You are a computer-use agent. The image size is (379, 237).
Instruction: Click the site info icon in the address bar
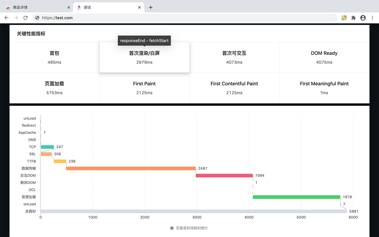click(37, 18)
